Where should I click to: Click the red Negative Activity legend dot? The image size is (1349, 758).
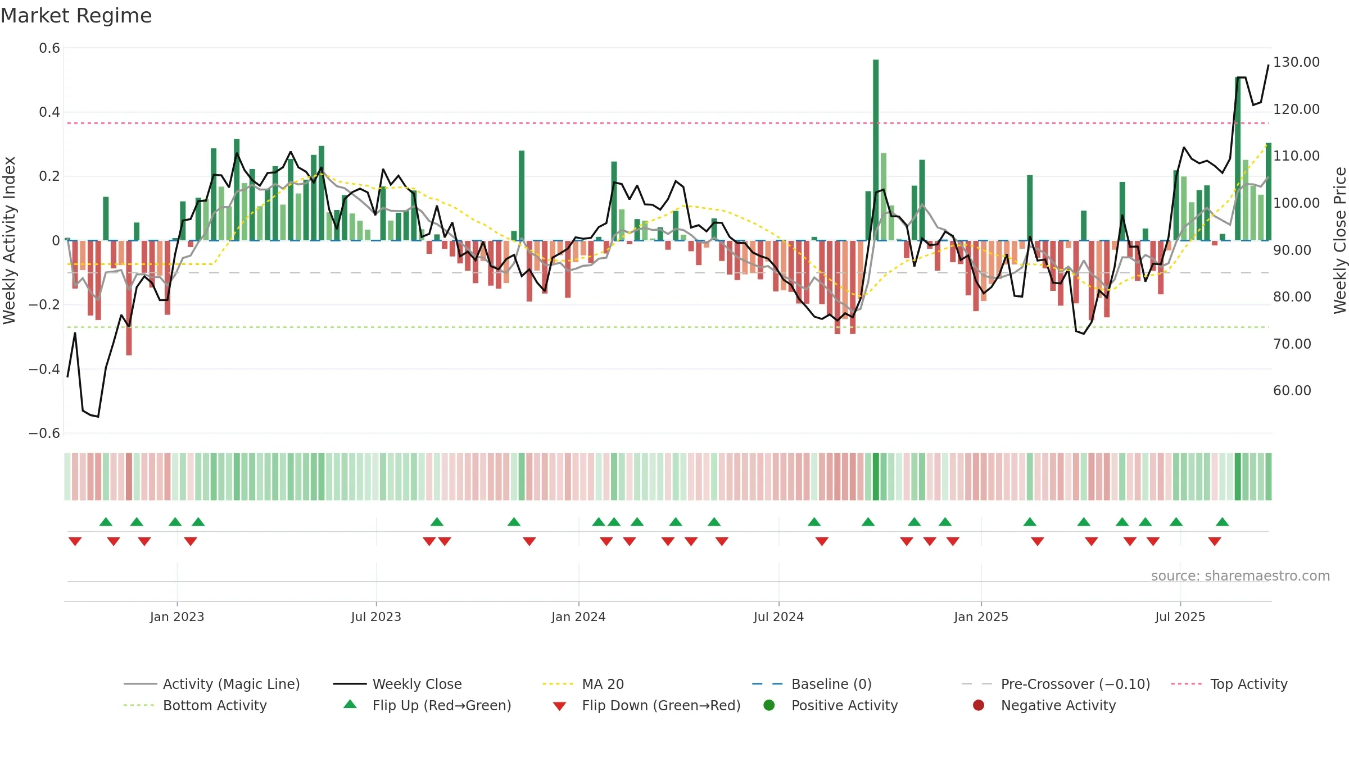click(979, 705)
